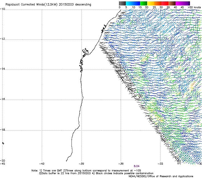The image size is (202, 178).
Task: Click the '-39' longitude axis label
Action: pos(81,164)
